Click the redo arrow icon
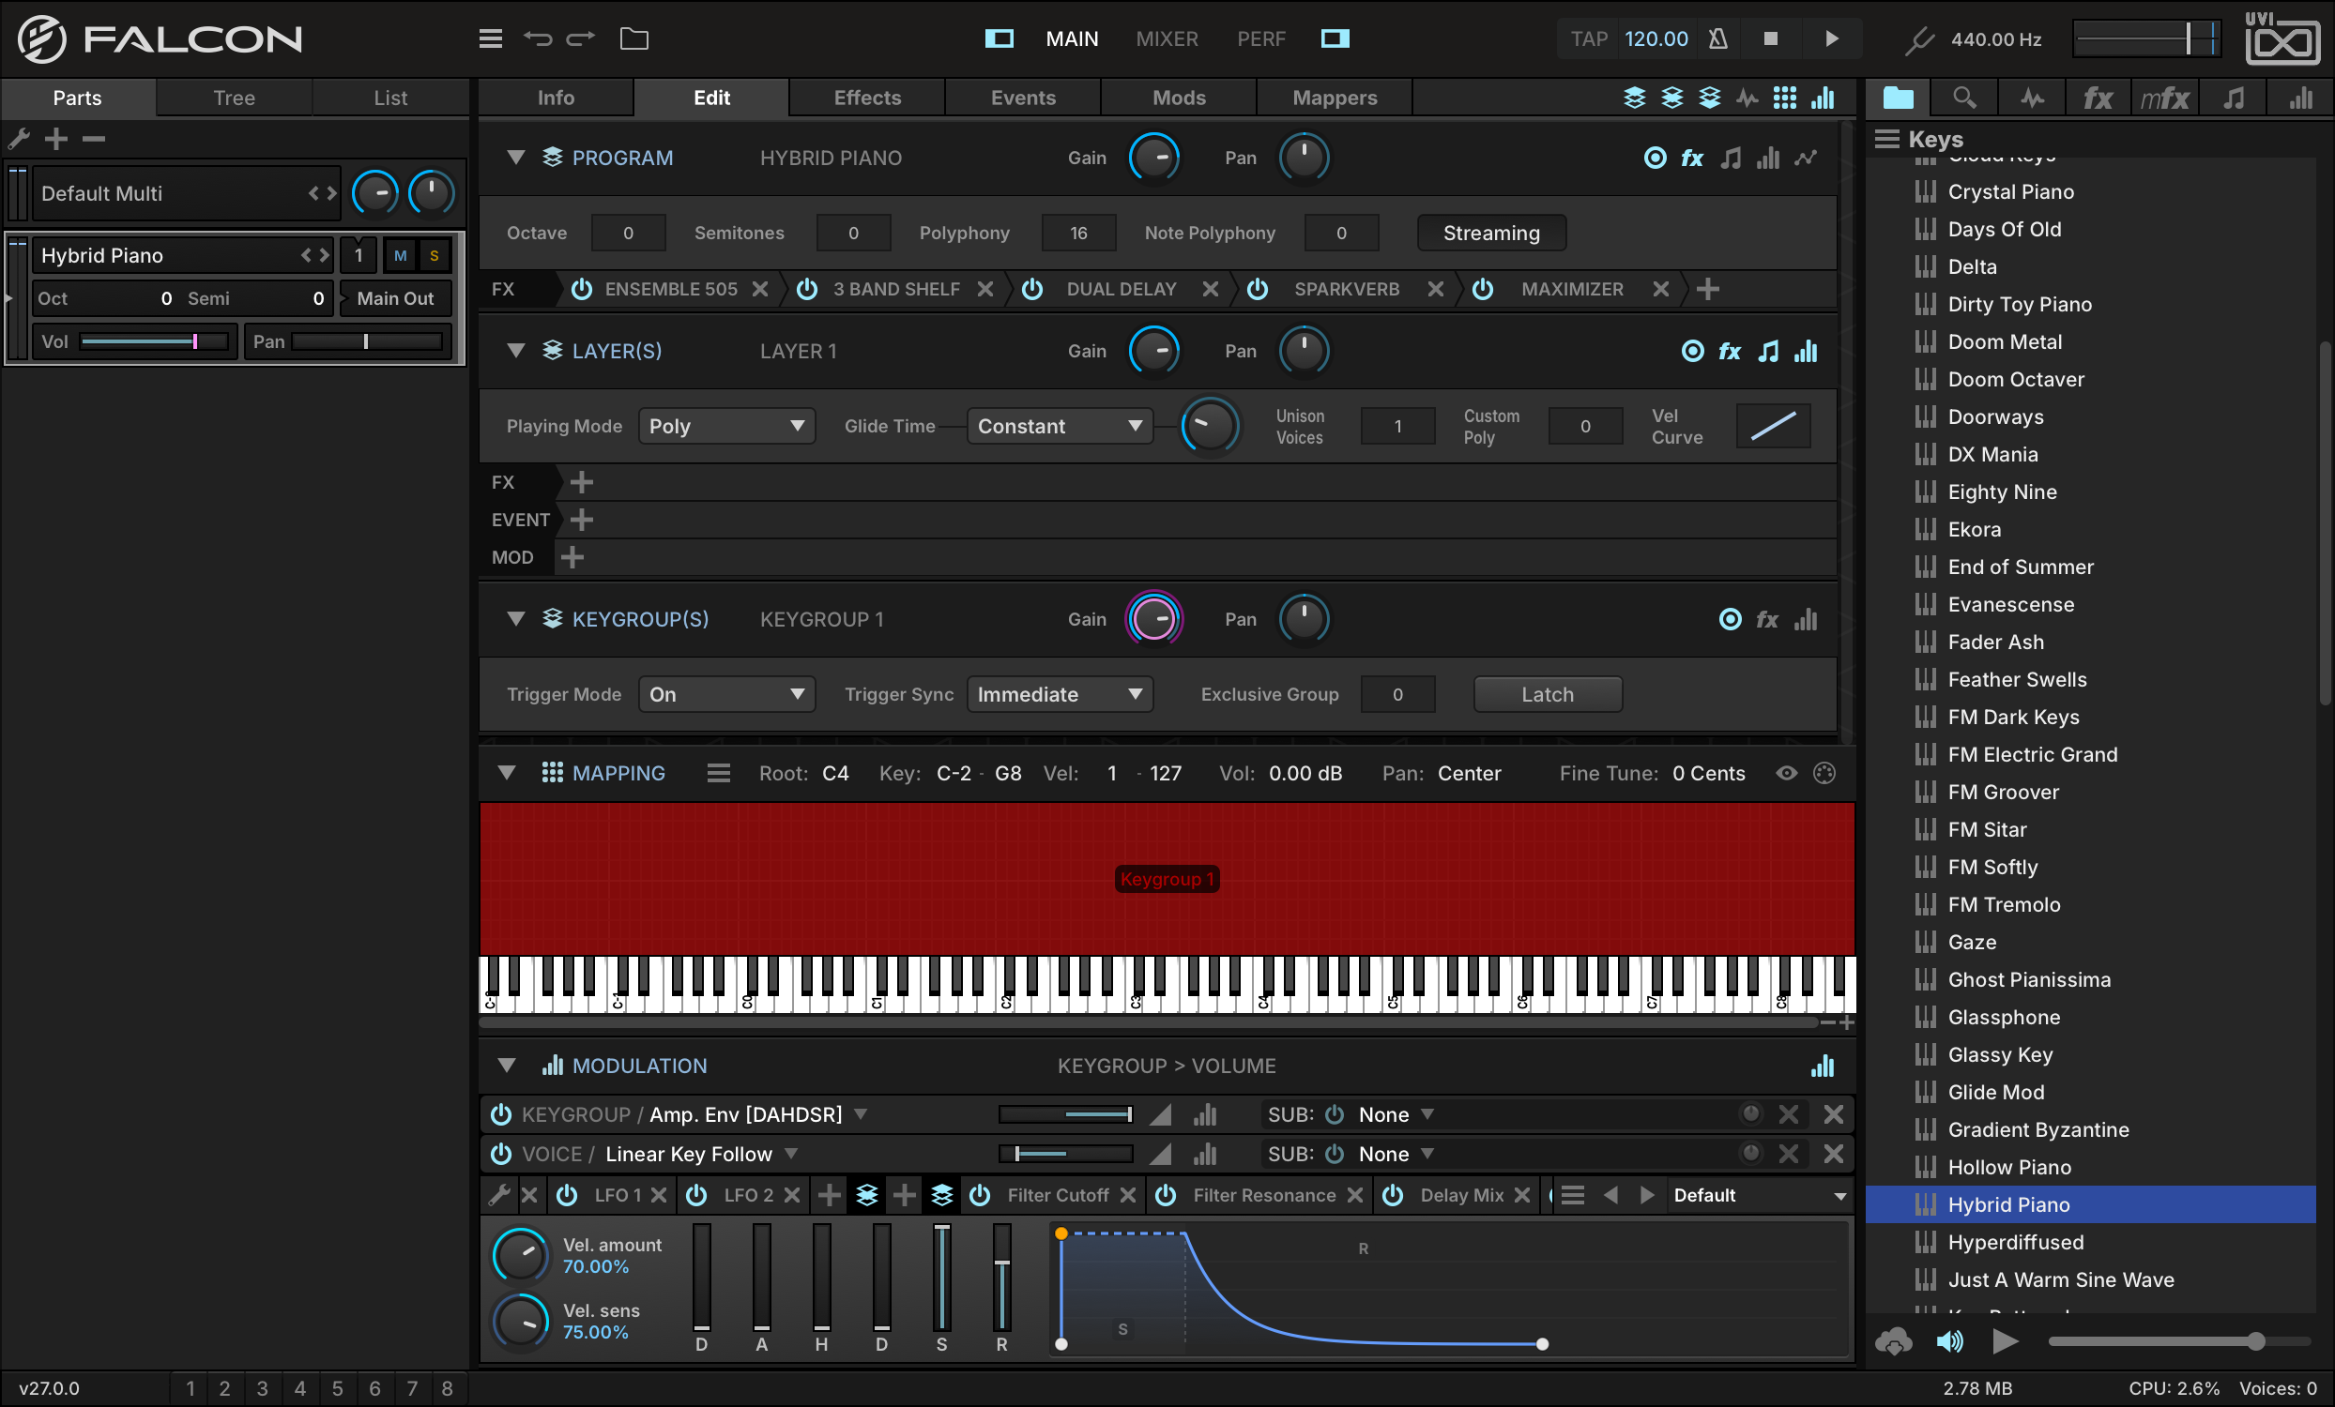This screenshot has height=1407, width=2335. [581, 38]
